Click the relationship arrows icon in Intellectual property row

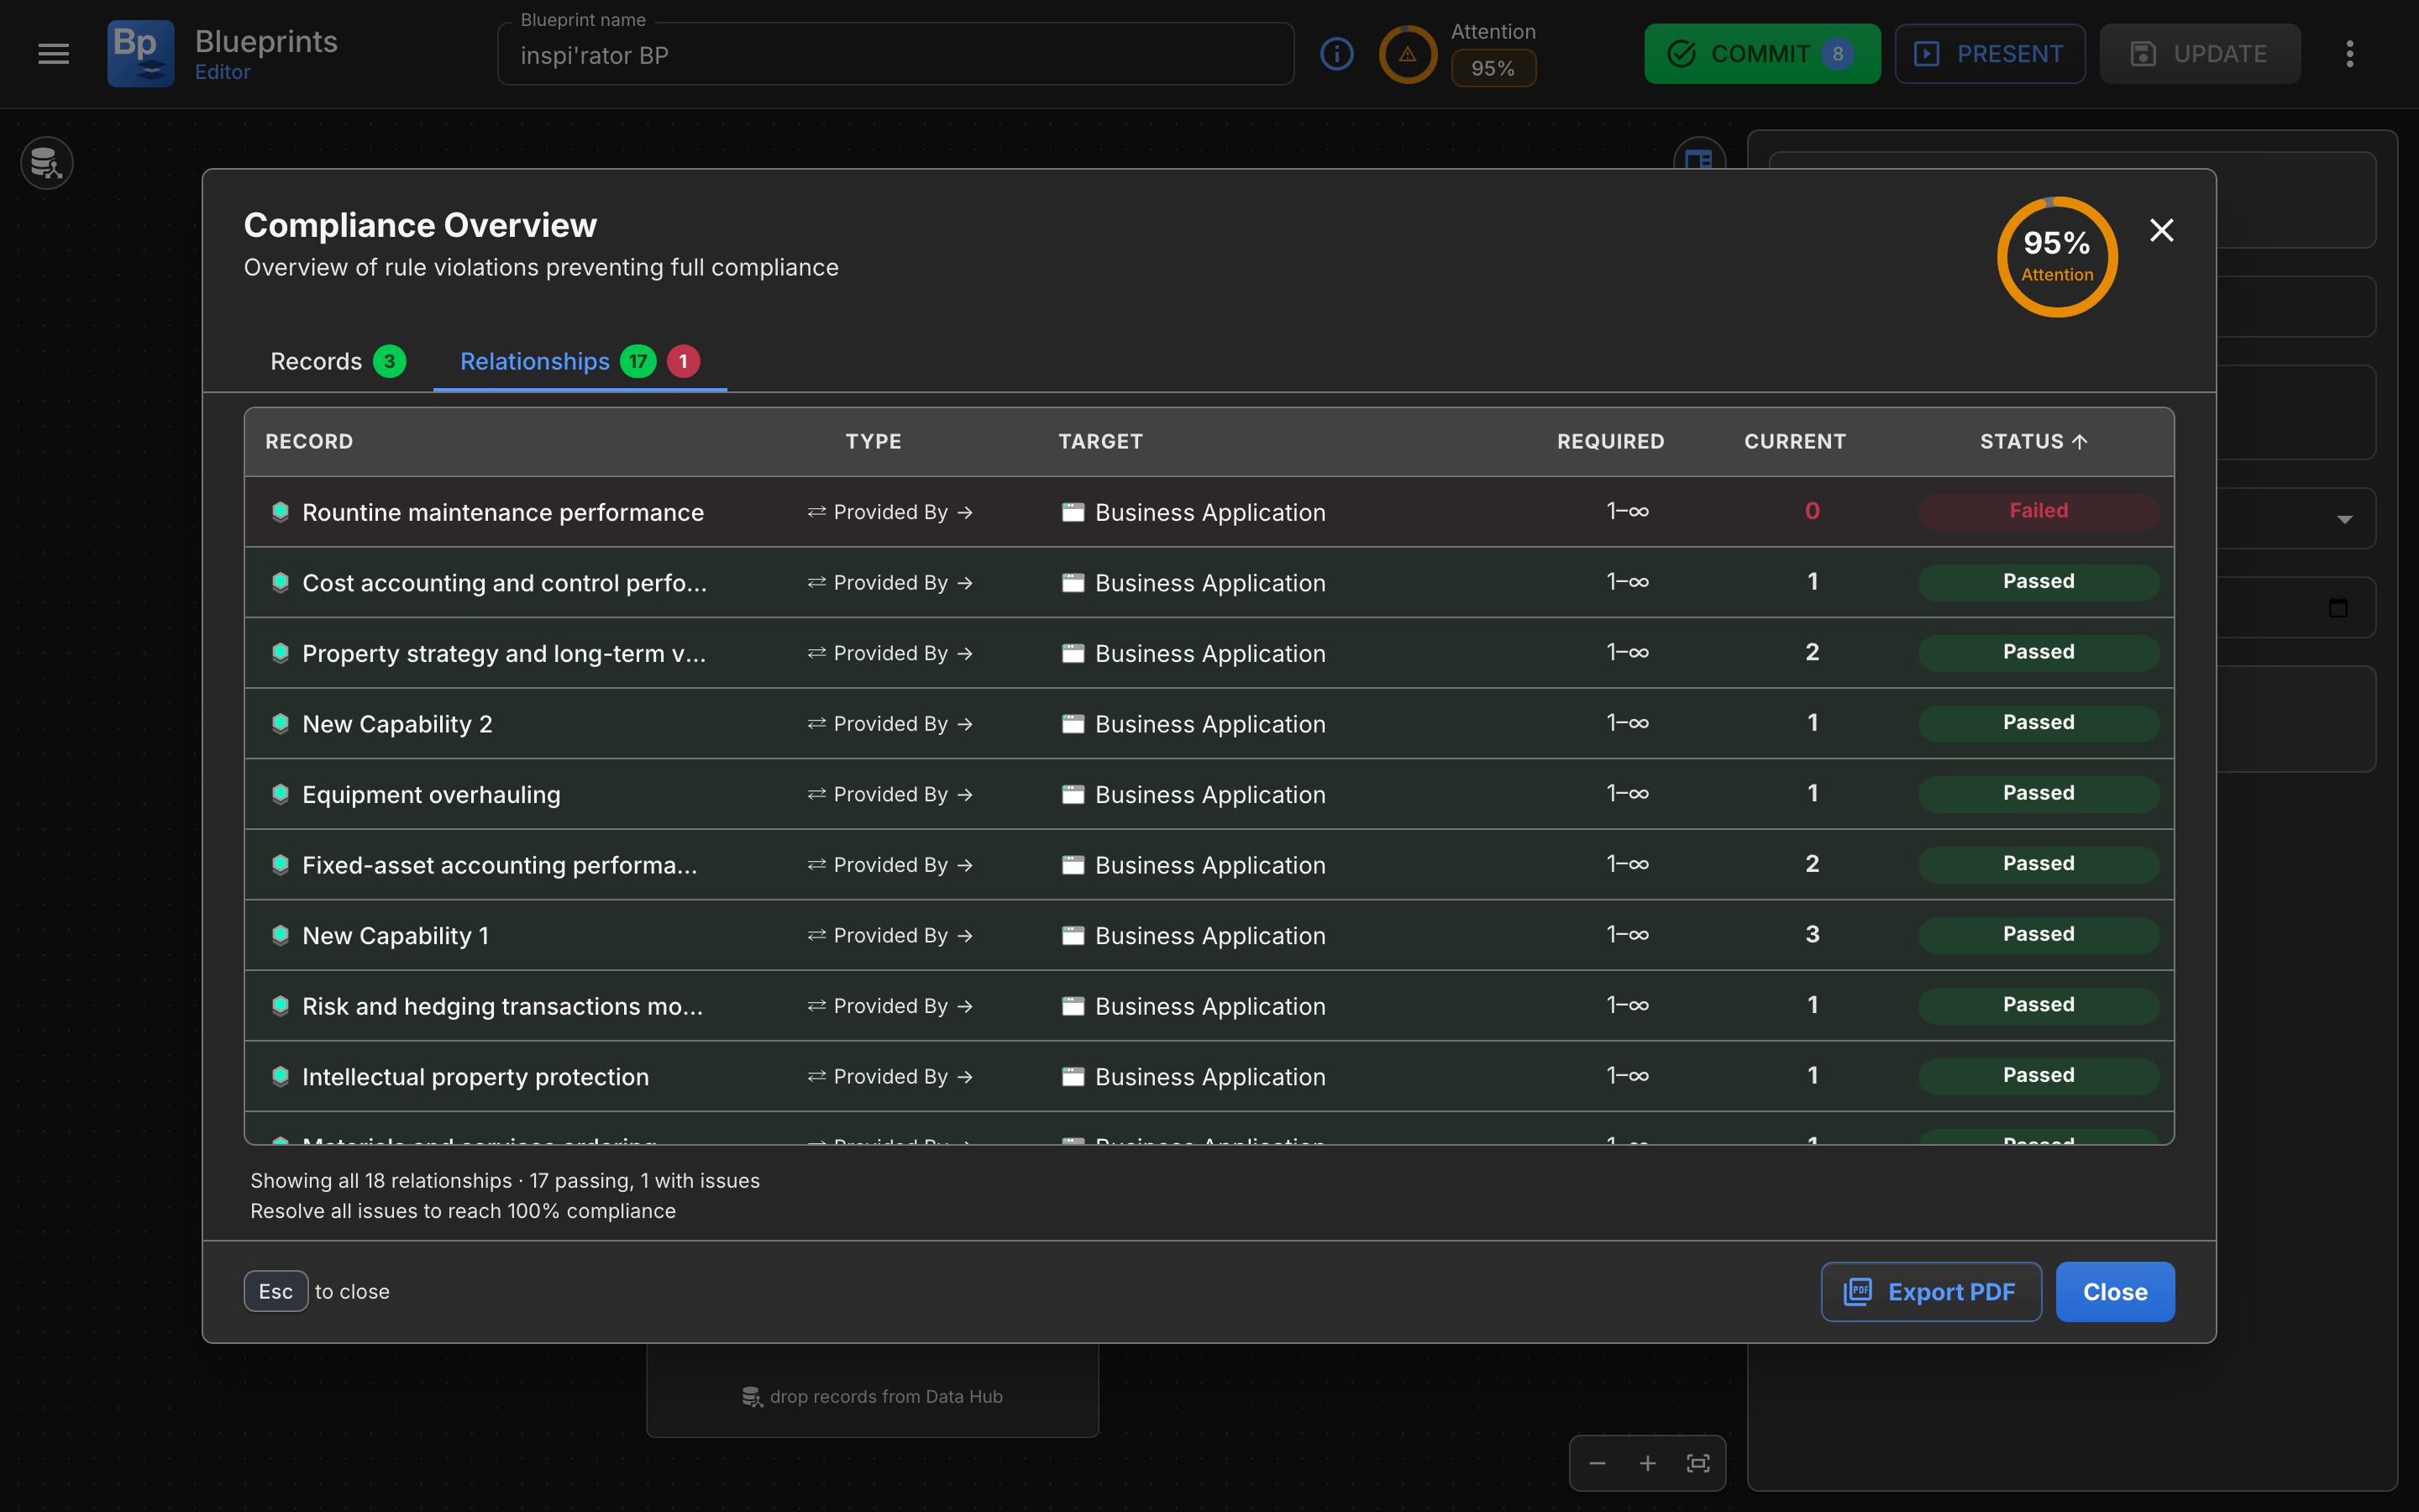(x=816, y=1076)
